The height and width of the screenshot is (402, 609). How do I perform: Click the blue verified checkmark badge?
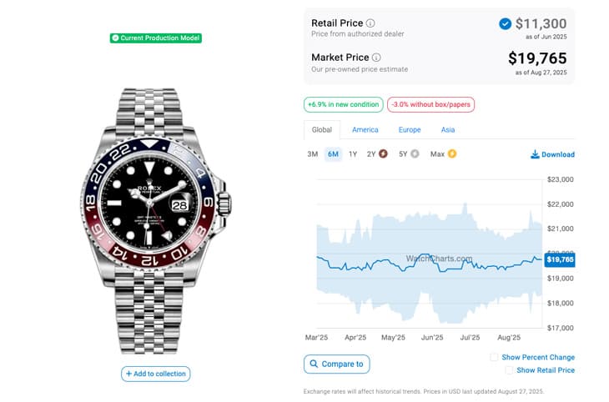click(505, 24)
